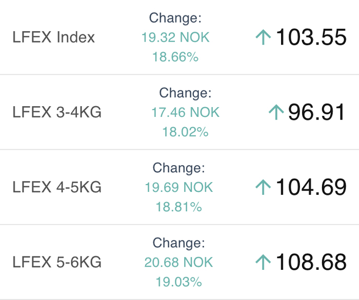Click the 19.32 NOK change value
This screenshot has height=300, width=359.
175,37
